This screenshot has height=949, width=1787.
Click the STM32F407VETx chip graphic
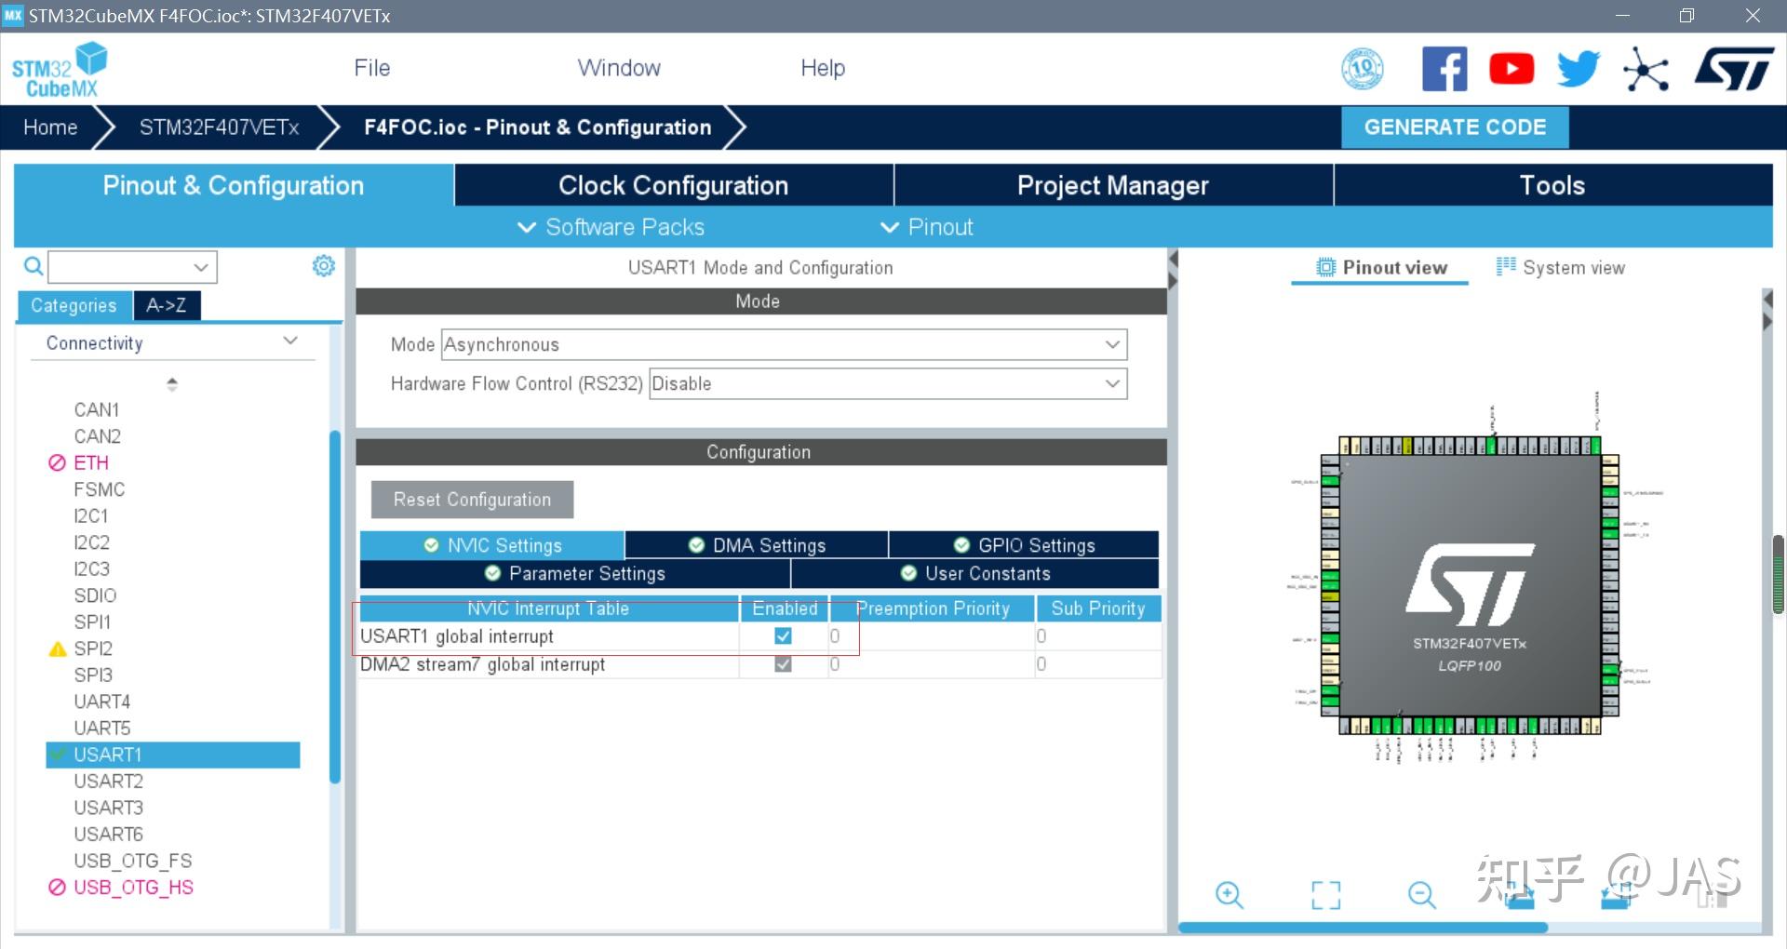click(1470, 586)
